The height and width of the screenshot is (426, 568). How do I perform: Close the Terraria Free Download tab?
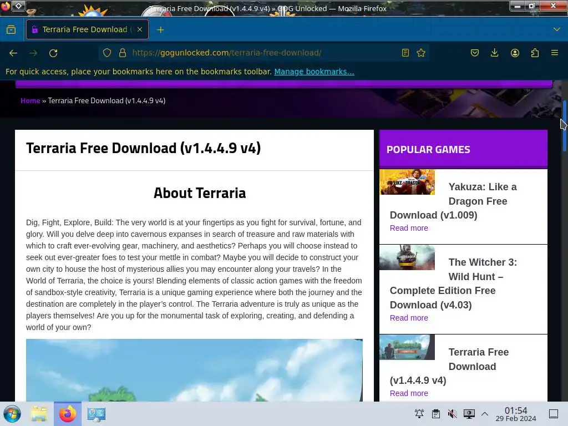click(x=140, y=30)
